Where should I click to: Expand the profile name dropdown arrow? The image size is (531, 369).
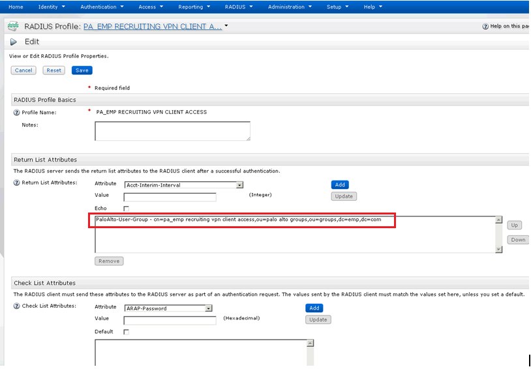click(x=226, y=26)
